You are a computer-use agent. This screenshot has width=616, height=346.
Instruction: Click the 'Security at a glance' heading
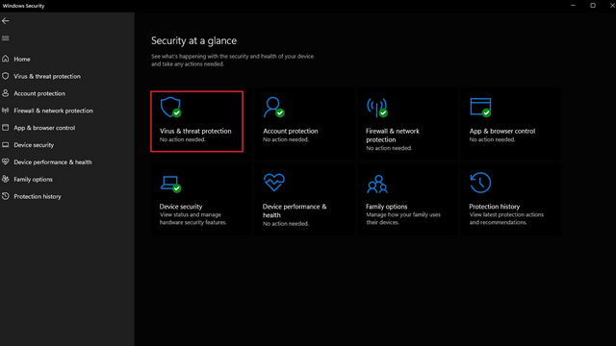[193, 40]
